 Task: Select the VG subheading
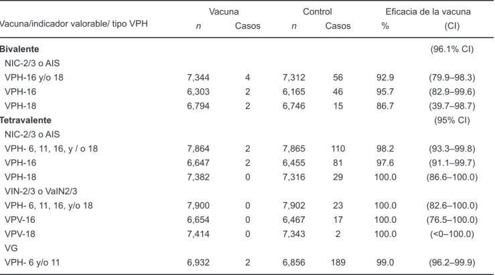click(11, 248)
